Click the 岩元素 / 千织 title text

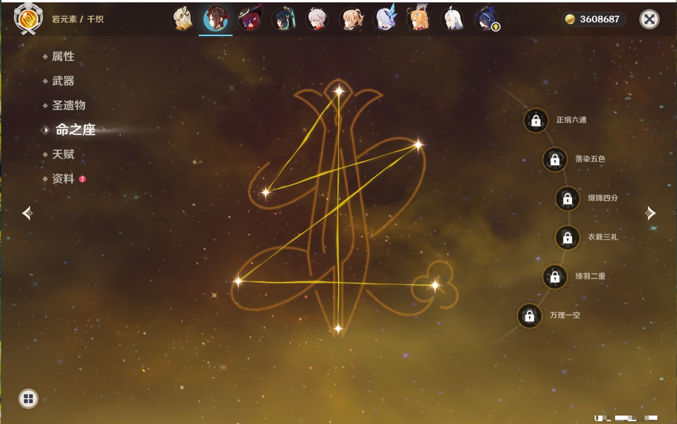coord(77,19)
